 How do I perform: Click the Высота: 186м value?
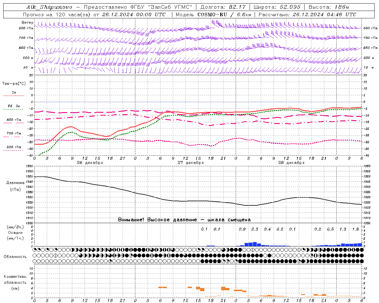click(329, 7)
